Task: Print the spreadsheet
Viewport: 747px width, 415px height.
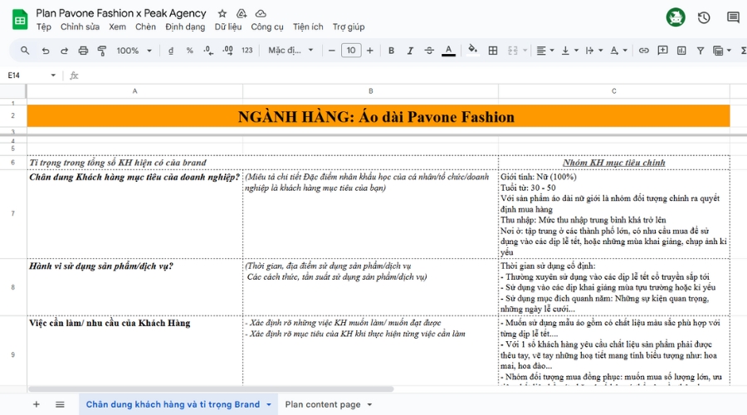Action: pos(83,51)
